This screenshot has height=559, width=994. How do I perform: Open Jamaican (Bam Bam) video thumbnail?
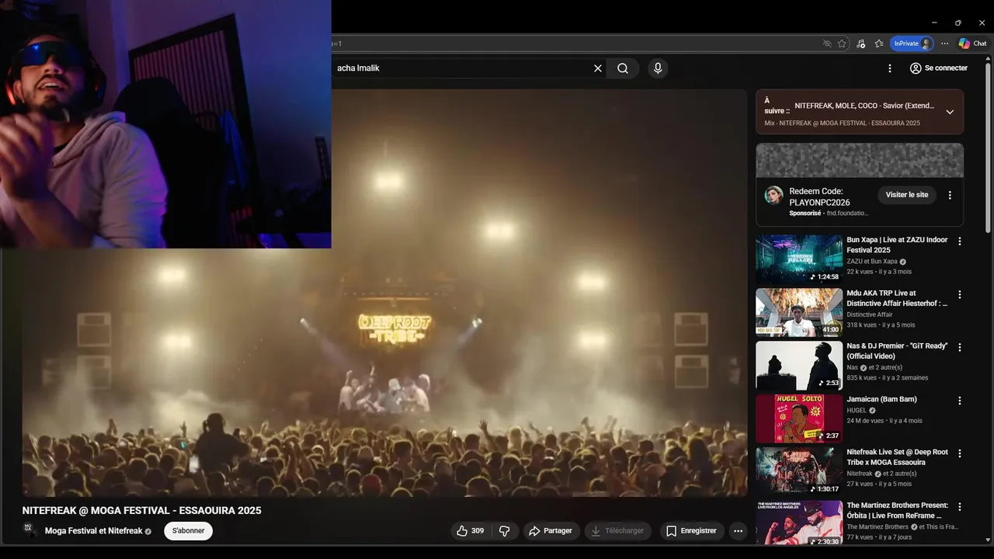[799, 418]
